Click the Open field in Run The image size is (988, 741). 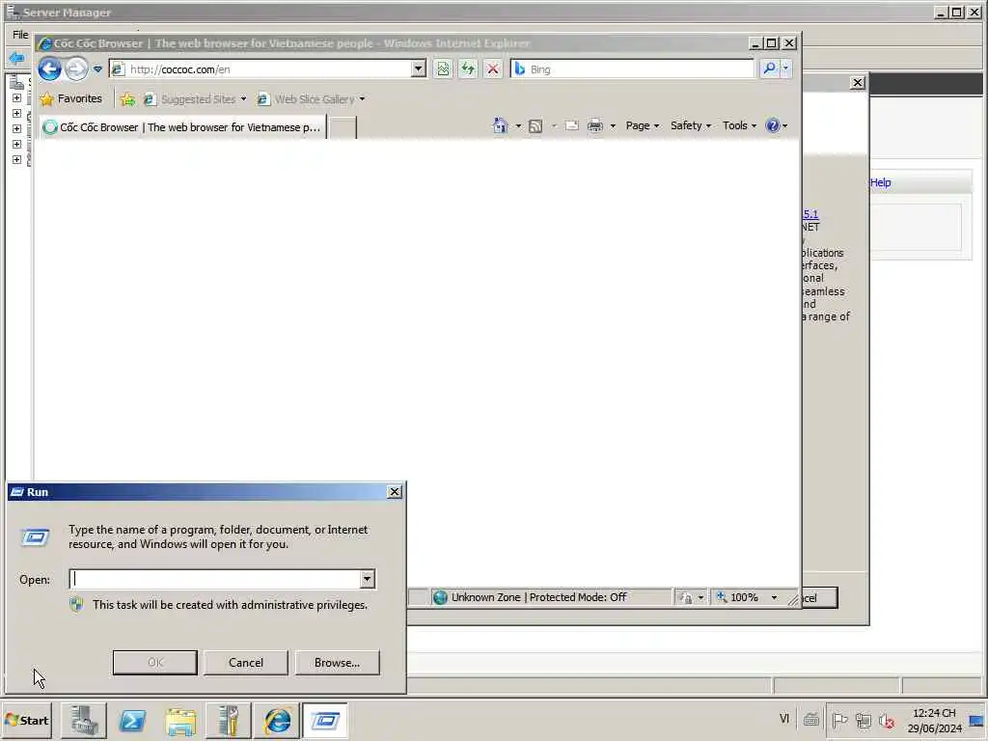coord(215,579)
